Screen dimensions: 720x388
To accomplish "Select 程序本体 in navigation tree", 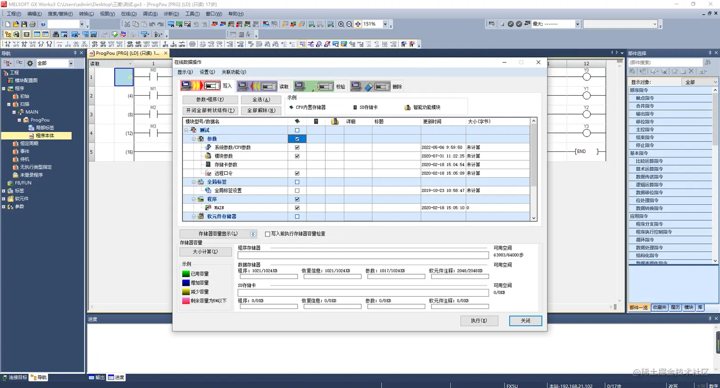I will click(x=45, y=136).
